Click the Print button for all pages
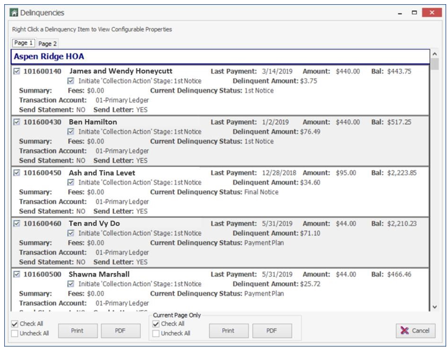The height and width of the screenshot is (349, 448). tap(78, 331)
